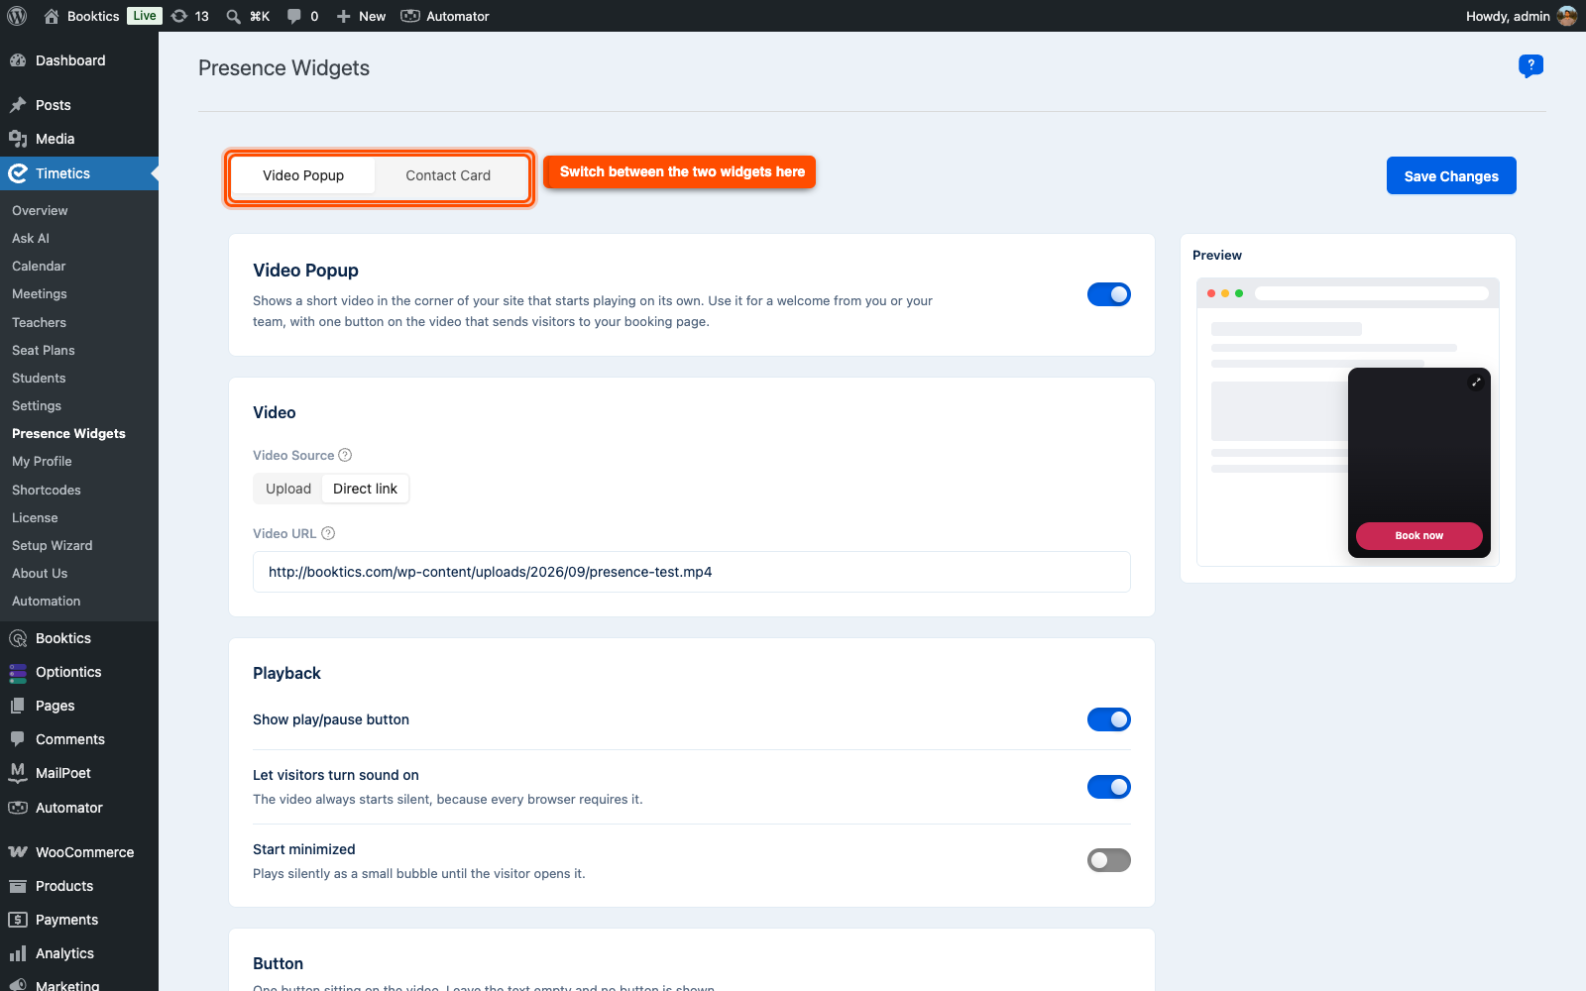Open the Shortcodes link
This screenshot has height=991, width=1586.
pos(47,490)
